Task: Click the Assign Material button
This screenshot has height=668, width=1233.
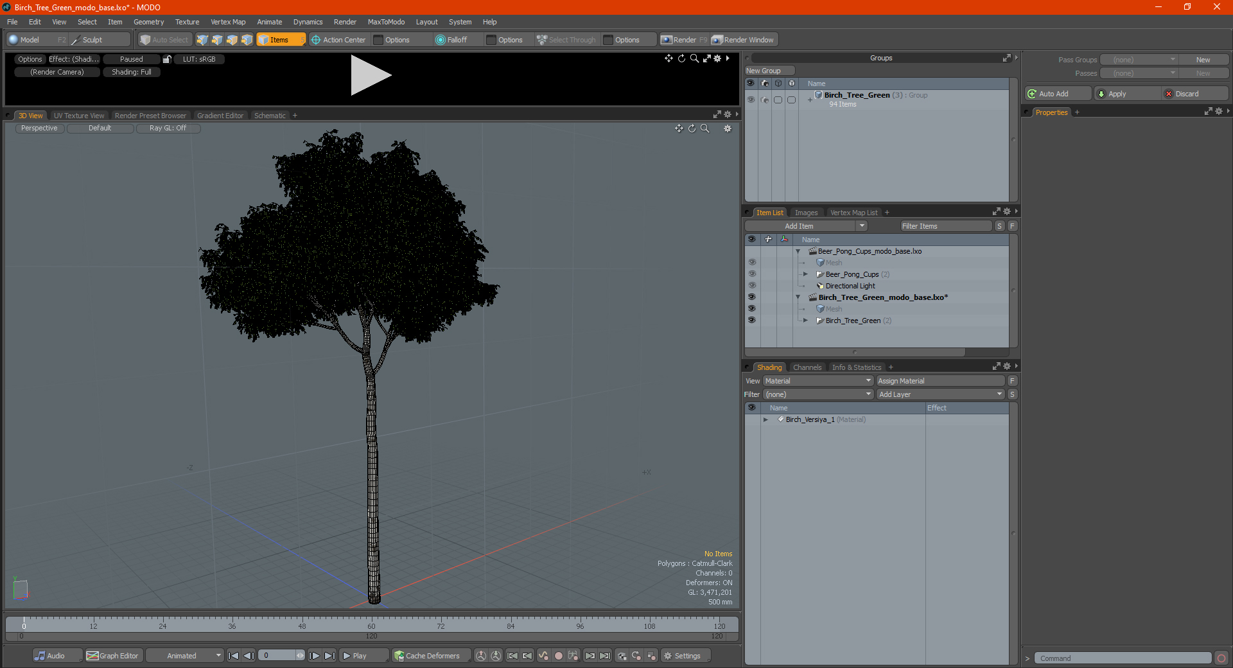Action: coord(941,381)
